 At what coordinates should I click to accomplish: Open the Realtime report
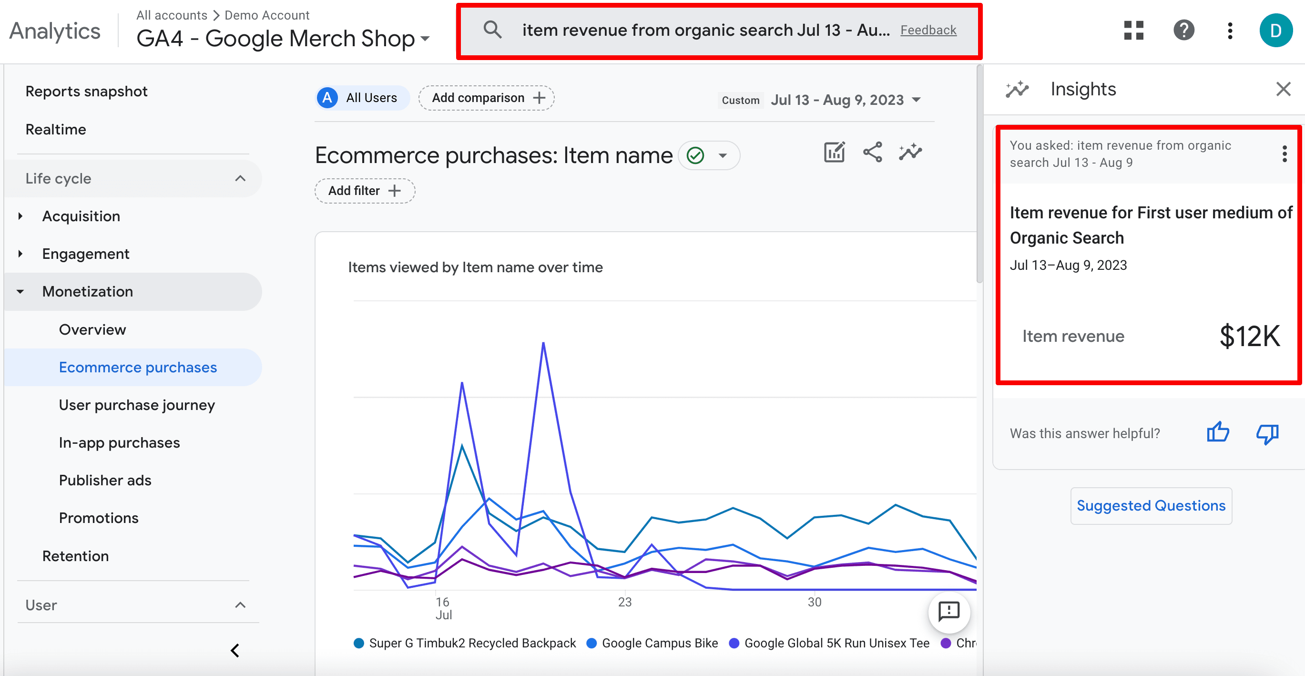coord(56,129)
